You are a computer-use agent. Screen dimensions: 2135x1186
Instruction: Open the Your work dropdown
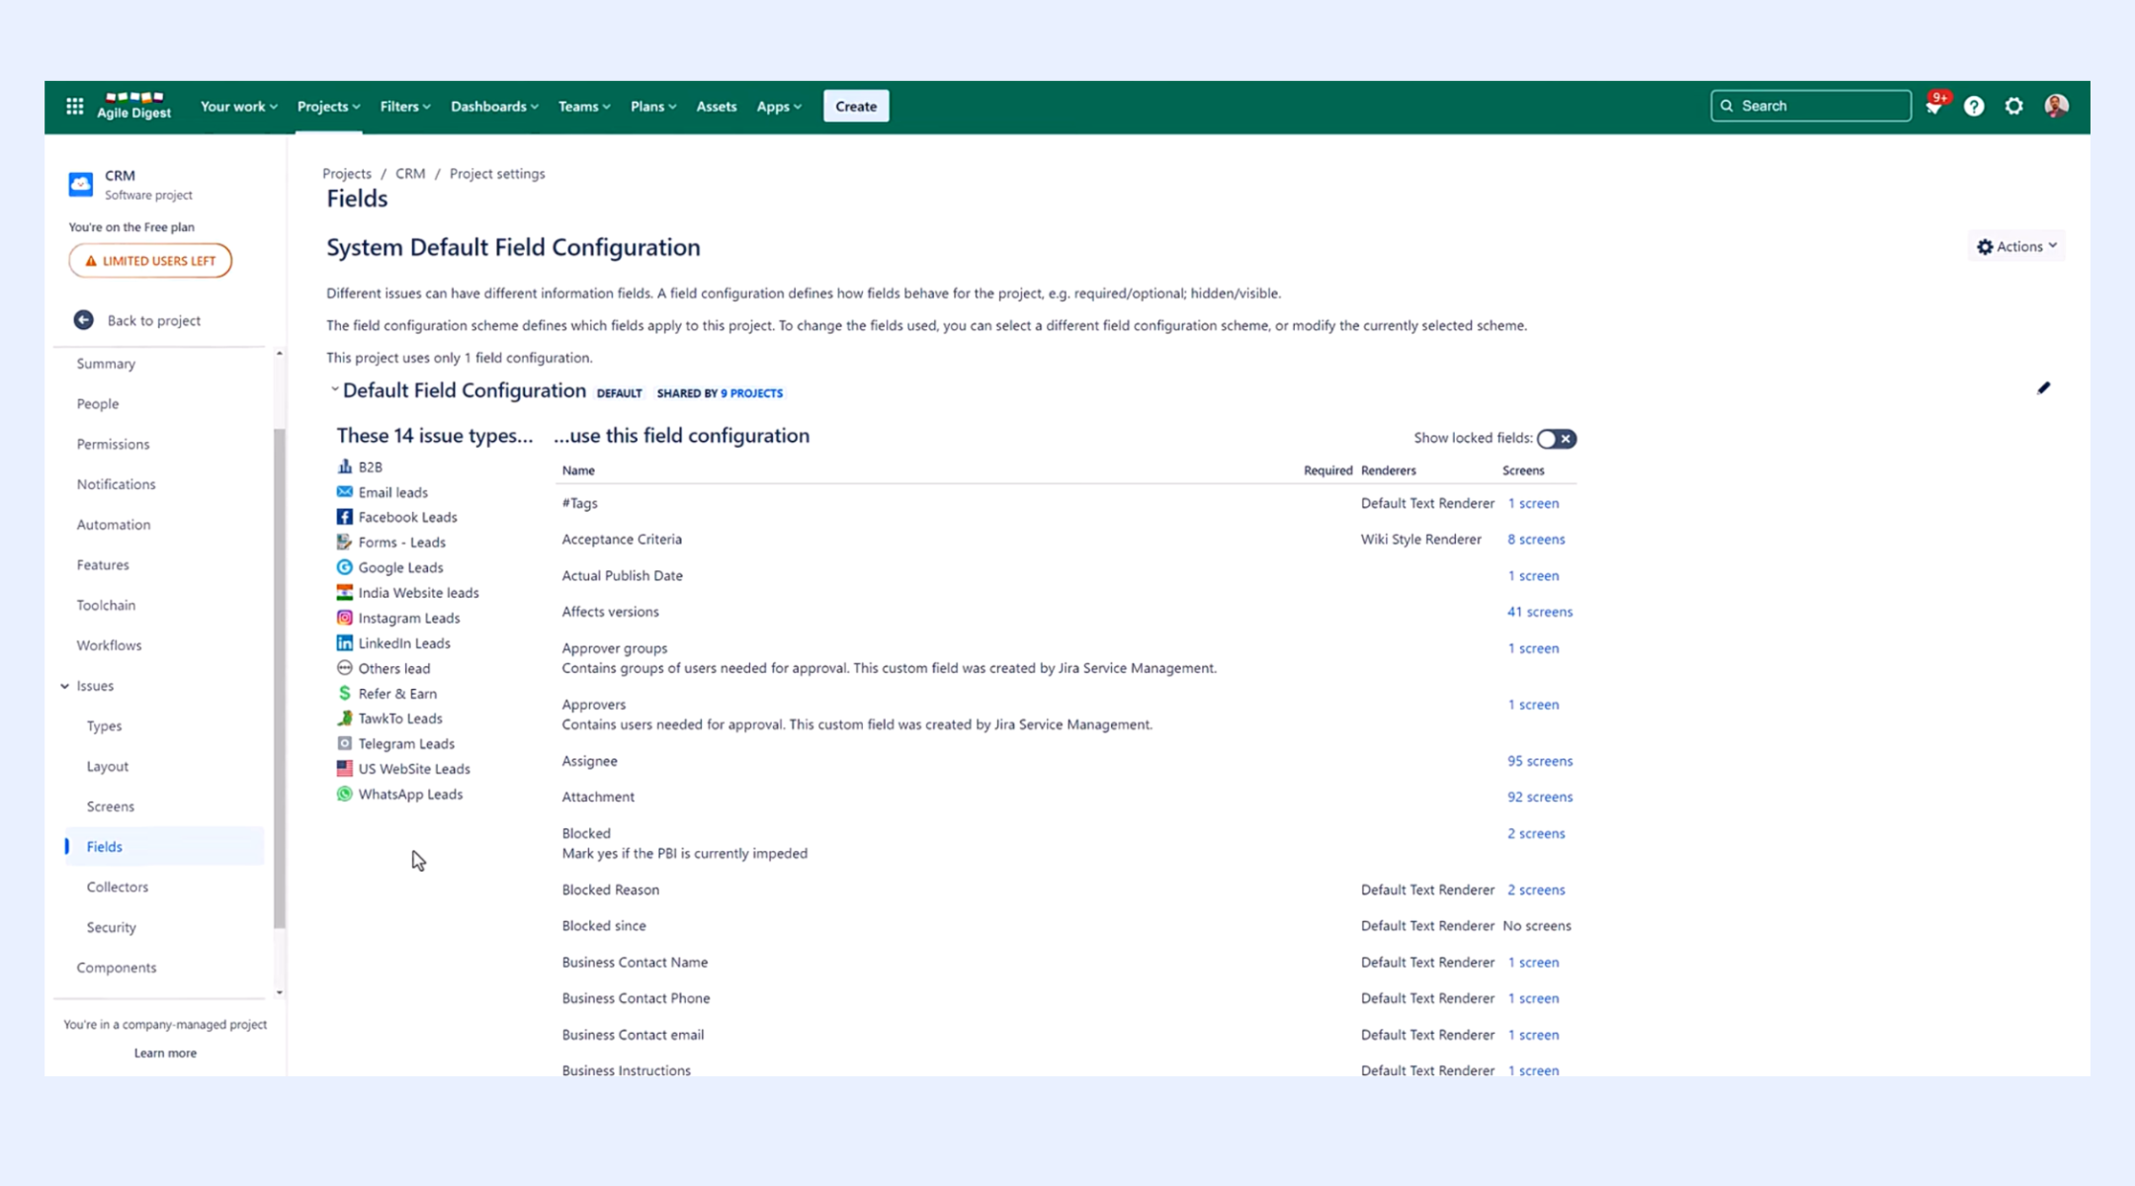click(x=238, y=107)
